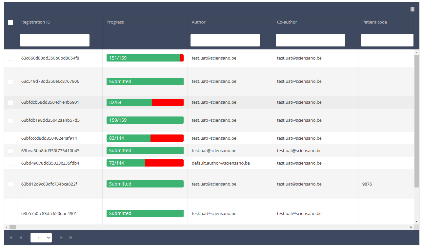Click the 32/54 progress bar
Image resolution: width=422 pixels, height=249 pixels.
pos(145,102)
